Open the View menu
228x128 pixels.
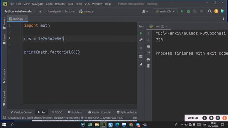pyautogui.click(x=26, y=4)
